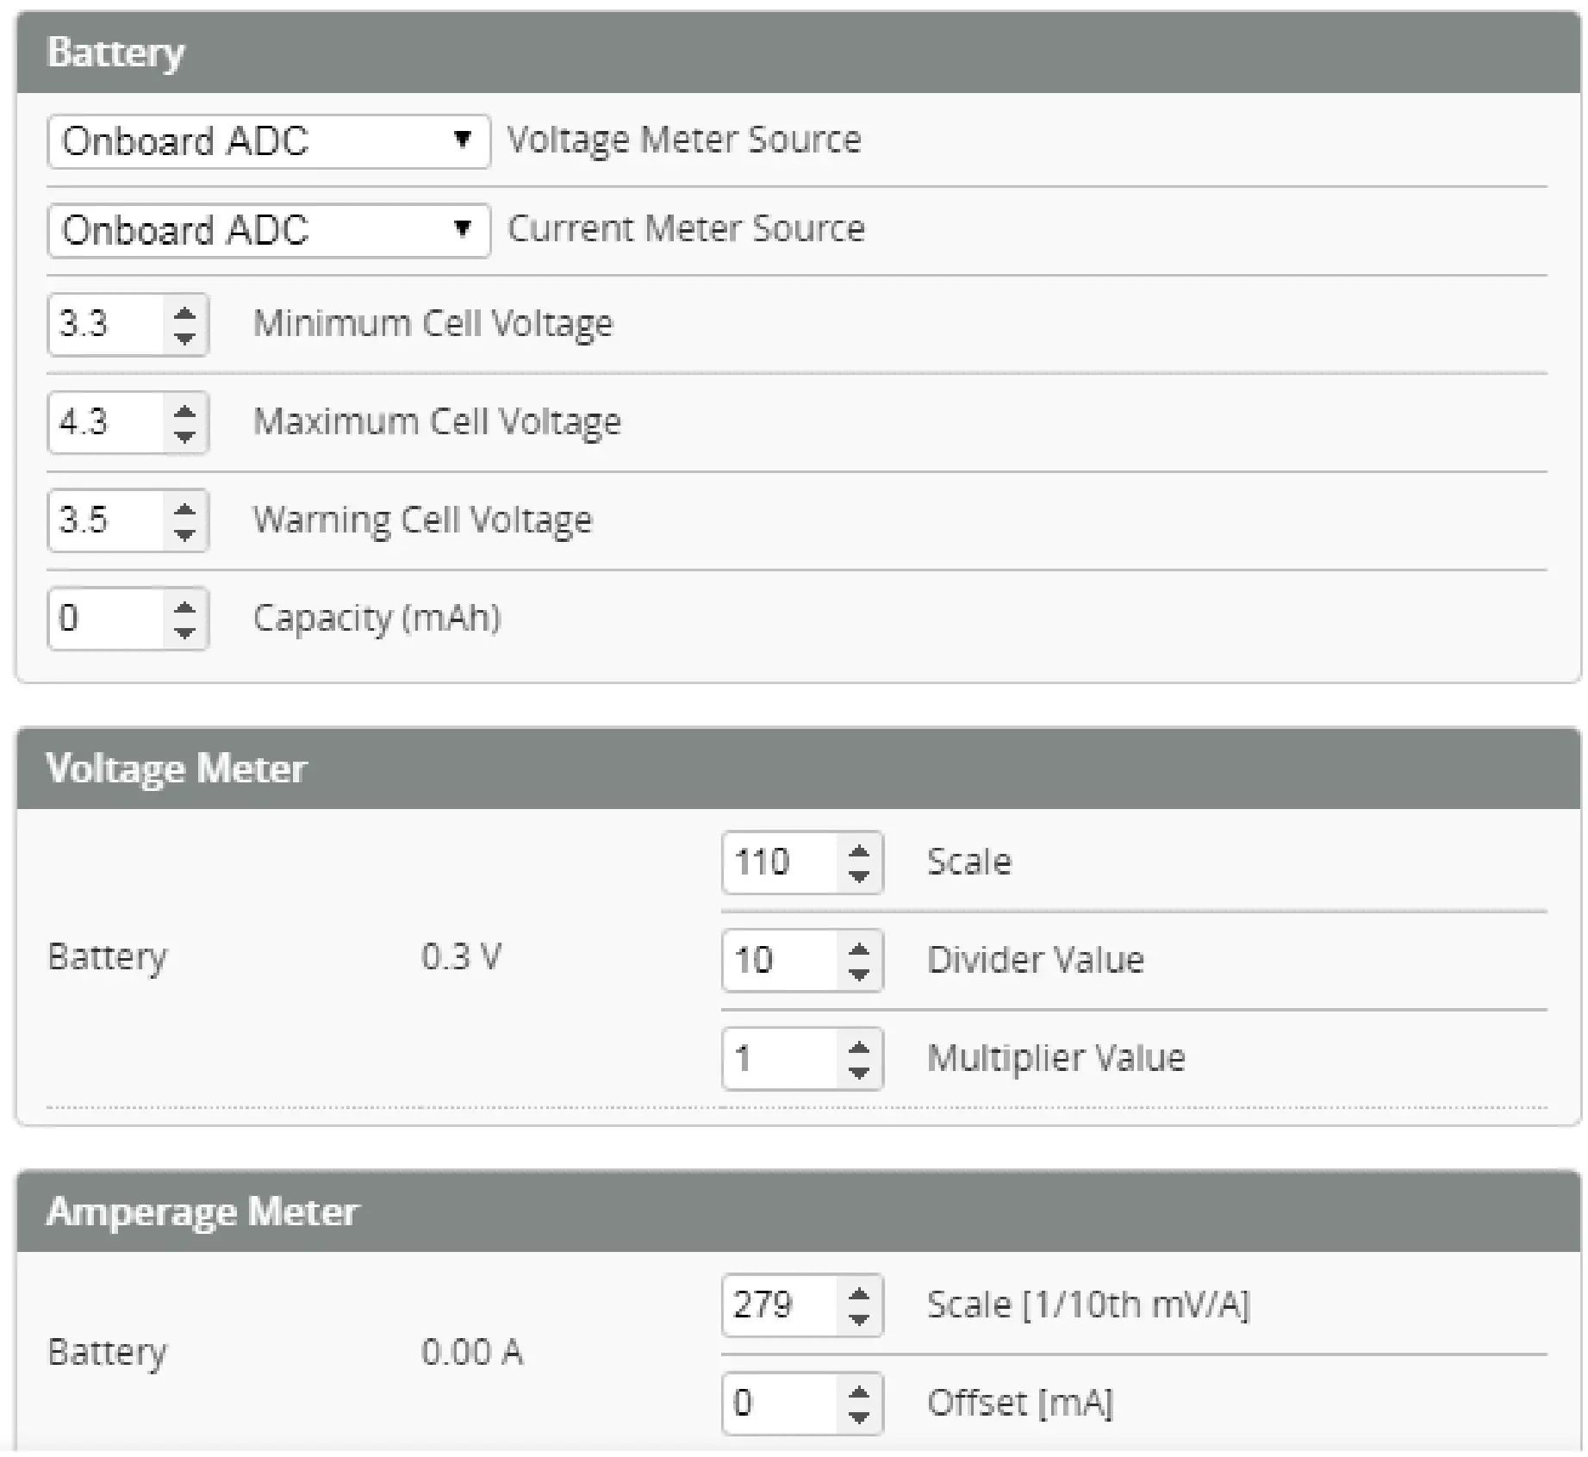Select the Voltage Meter Scale input field

click(x=775, y=861)
